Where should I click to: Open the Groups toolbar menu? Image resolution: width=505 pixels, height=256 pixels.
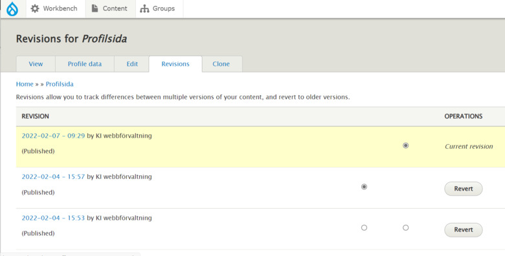pos(159,8)
